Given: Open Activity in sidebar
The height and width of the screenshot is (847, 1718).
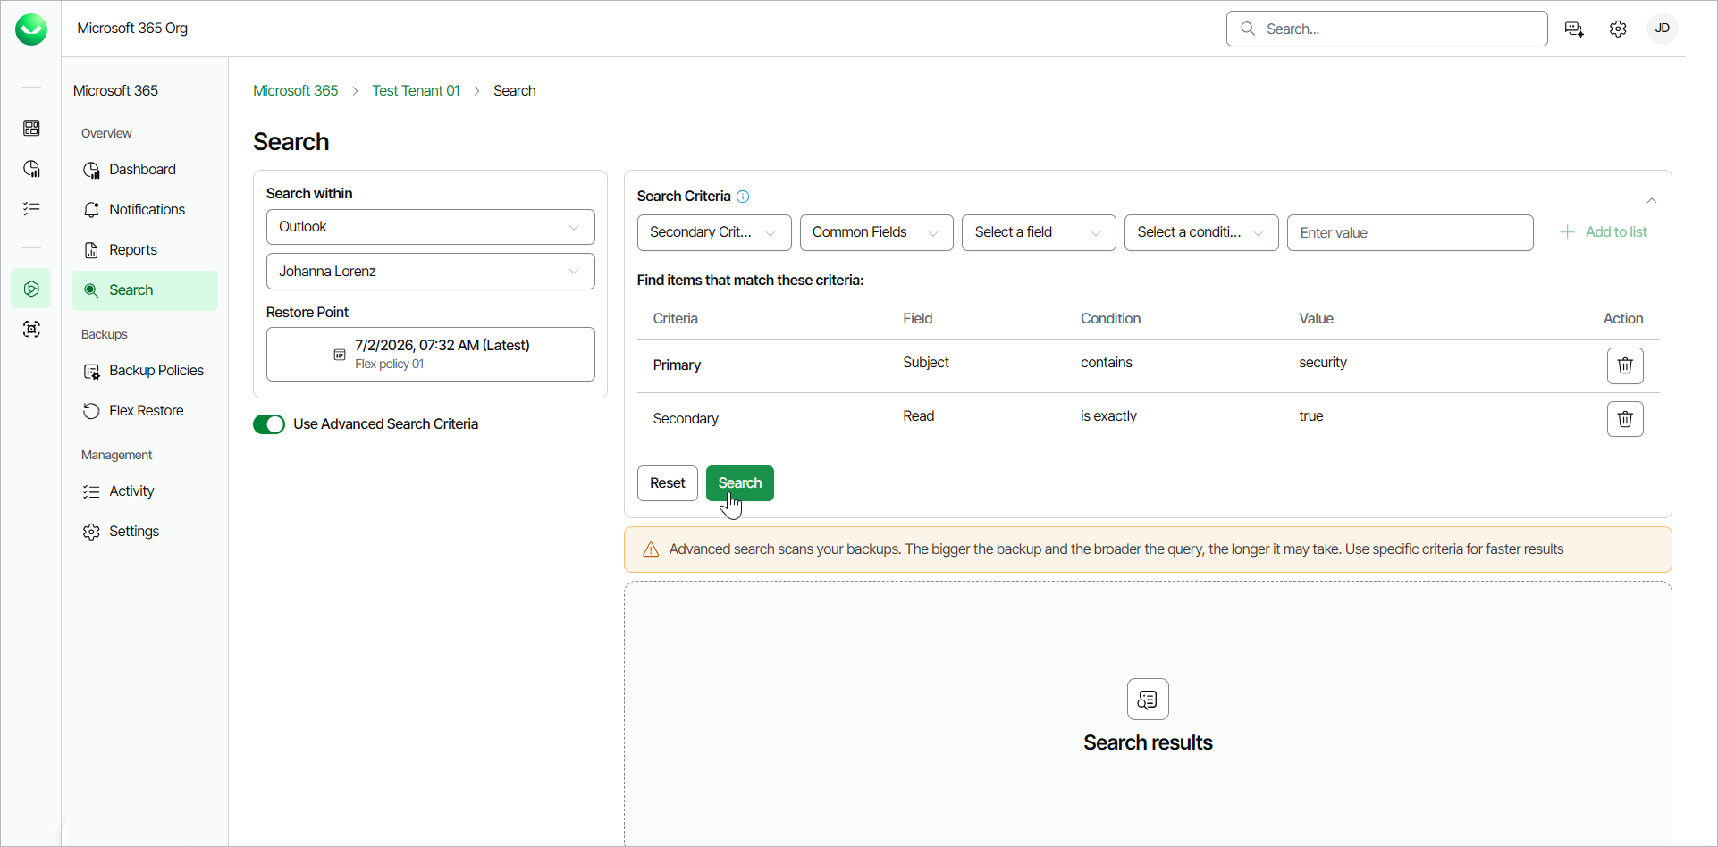Looking at the screenshot, I should tap(145, 491).
